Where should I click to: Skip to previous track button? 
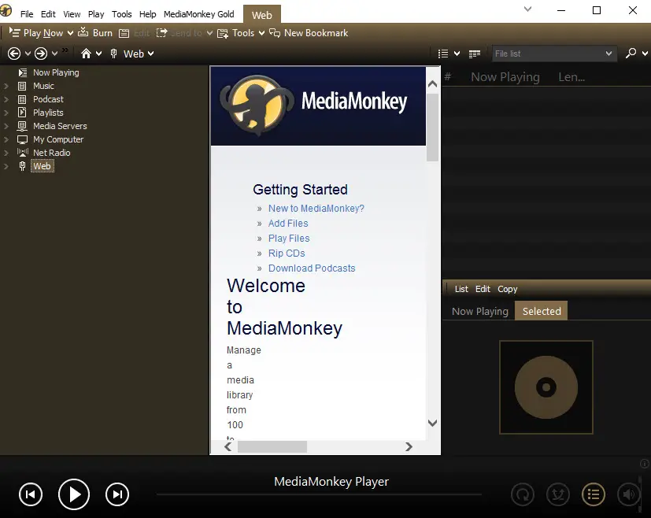pos(31,494)
